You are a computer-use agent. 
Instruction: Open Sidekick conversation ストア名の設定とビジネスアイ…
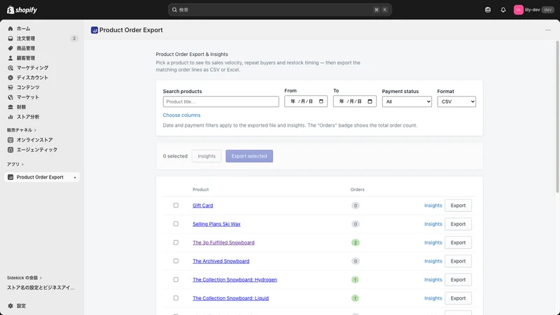pos(41,288)
